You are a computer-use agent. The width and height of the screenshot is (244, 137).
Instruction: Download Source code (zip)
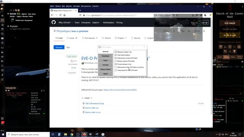pyautogui.click(x=92, y=108)
